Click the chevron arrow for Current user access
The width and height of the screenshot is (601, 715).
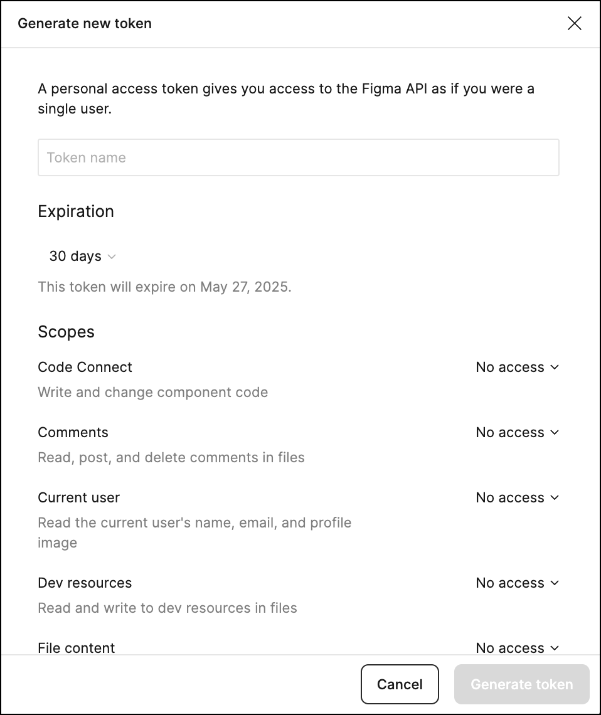tap(555, 497)
